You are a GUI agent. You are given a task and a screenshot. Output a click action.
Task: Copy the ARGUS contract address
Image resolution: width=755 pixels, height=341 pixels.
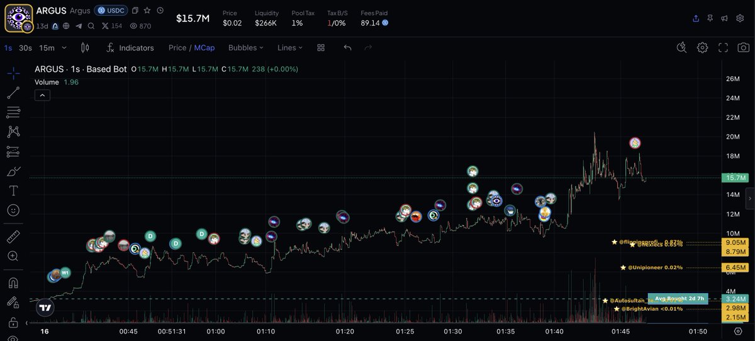(x=135, y=11)
